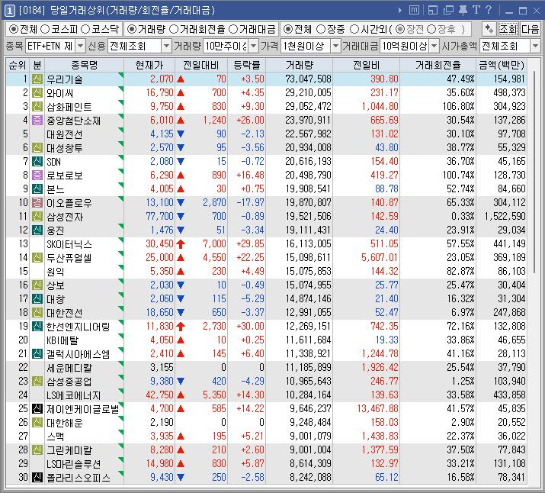
Task: Click the black 신 badge next to 제이엔케이글로벌
Action: [37, 408]
